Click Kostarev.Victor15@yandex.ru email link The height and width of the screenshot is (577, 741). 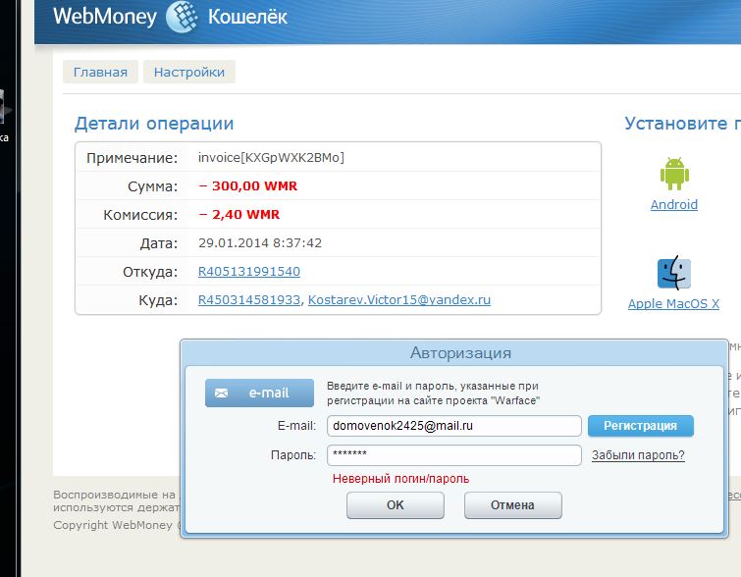(x=399, y=299)
